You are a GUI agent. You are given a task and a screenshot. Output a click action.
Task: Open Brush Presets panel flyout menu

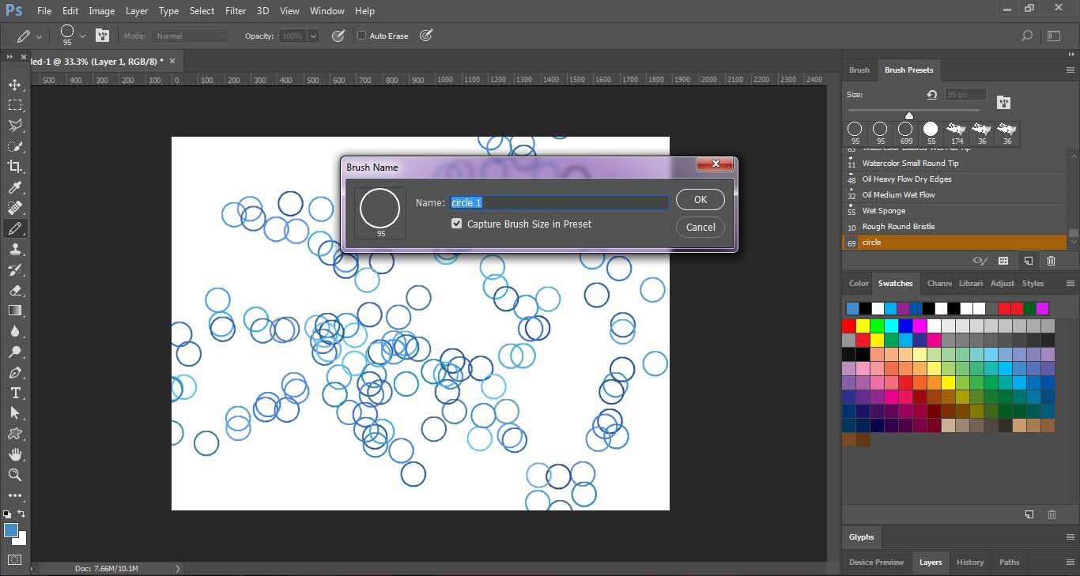(x=1070, y=70)
